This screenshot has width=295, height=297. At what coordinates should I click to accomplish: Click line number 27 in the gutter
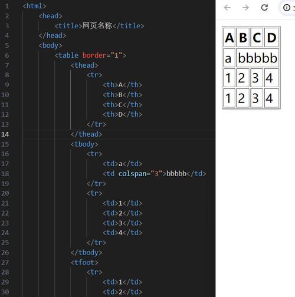click(x=5, y=262)
